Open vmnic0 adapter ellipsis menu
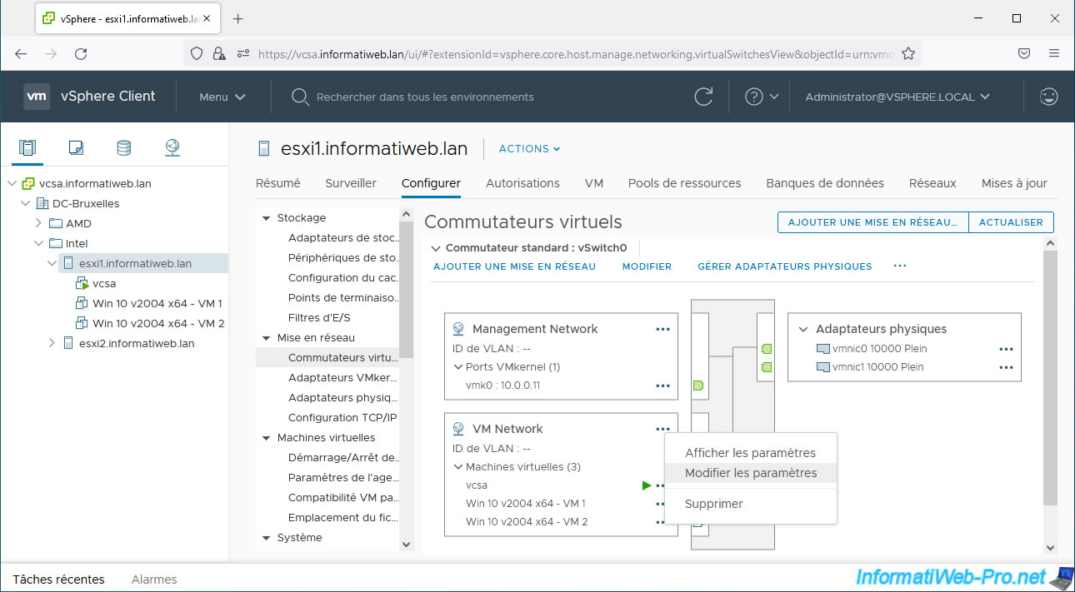This screenshot has height=592, width=1075. tap(1006, 349)
